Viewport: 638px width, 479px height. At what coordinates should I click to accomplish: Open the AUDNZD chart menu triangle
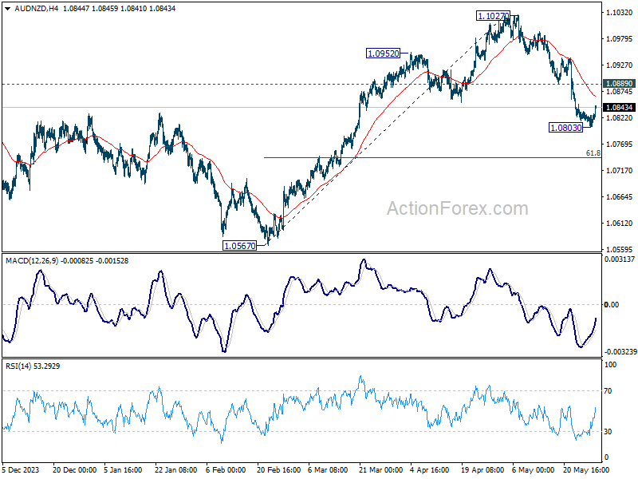[8, 8]
